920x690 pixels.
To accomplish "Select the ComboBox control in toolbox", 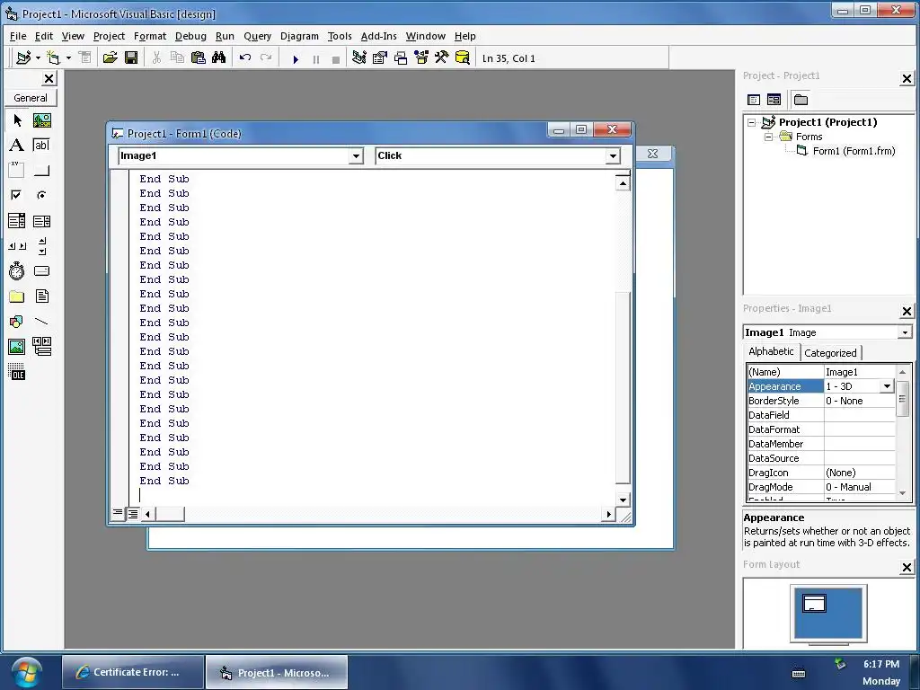I will (17, 221).
